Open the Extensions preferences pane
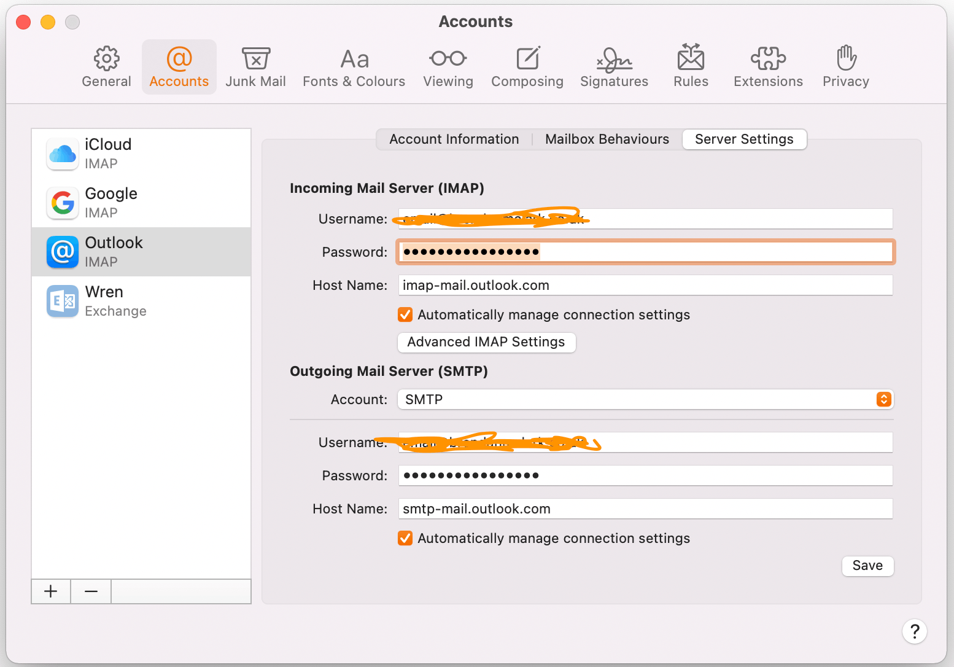Image resolution: width=954 pixels, height=667 pixels. coord(768,67)
